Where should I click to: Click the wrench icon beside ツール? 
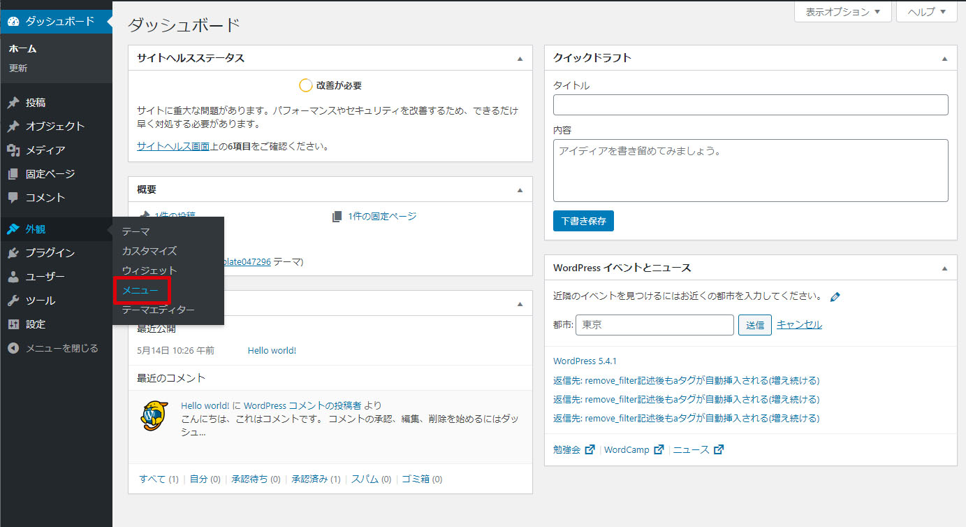coord(13,301)
